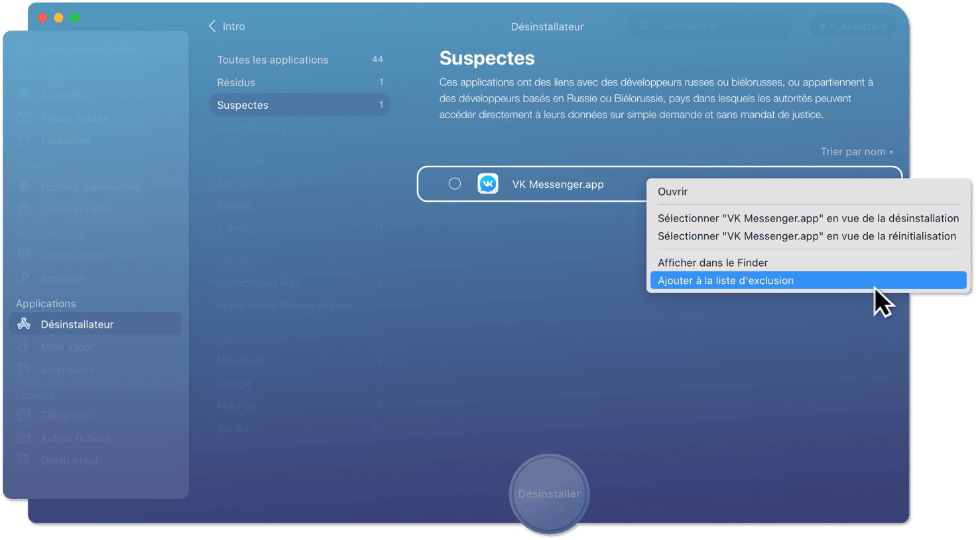Open the Trier par nom sort dropdown

tap(857, 152)
